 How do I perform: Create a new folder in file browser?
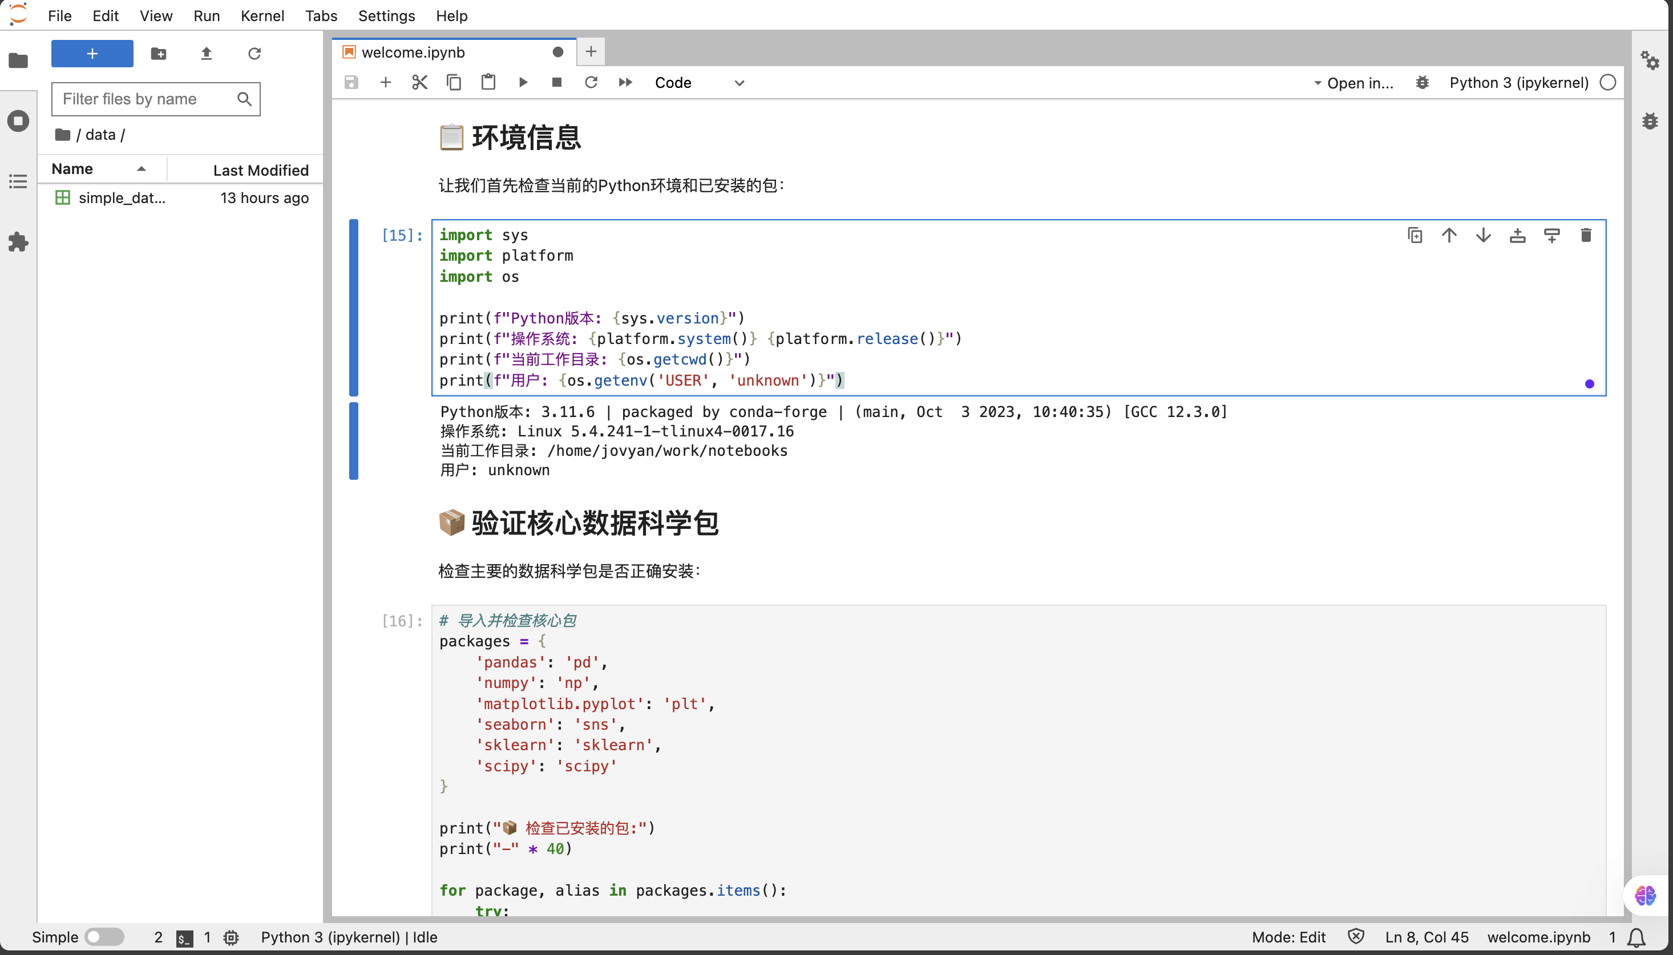[159, 53]
